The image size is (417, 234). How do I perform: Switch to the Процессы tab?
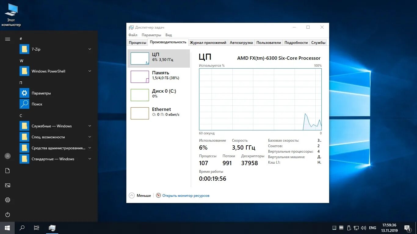[x=137, y=43]
